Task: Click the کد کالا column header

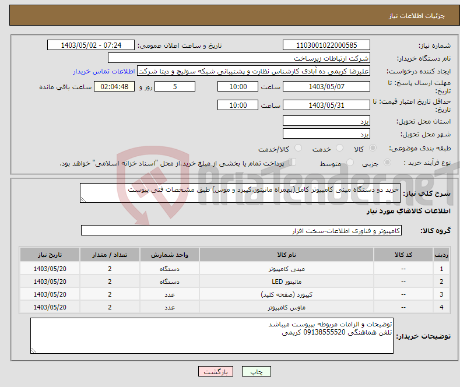Action: (403, 255)
